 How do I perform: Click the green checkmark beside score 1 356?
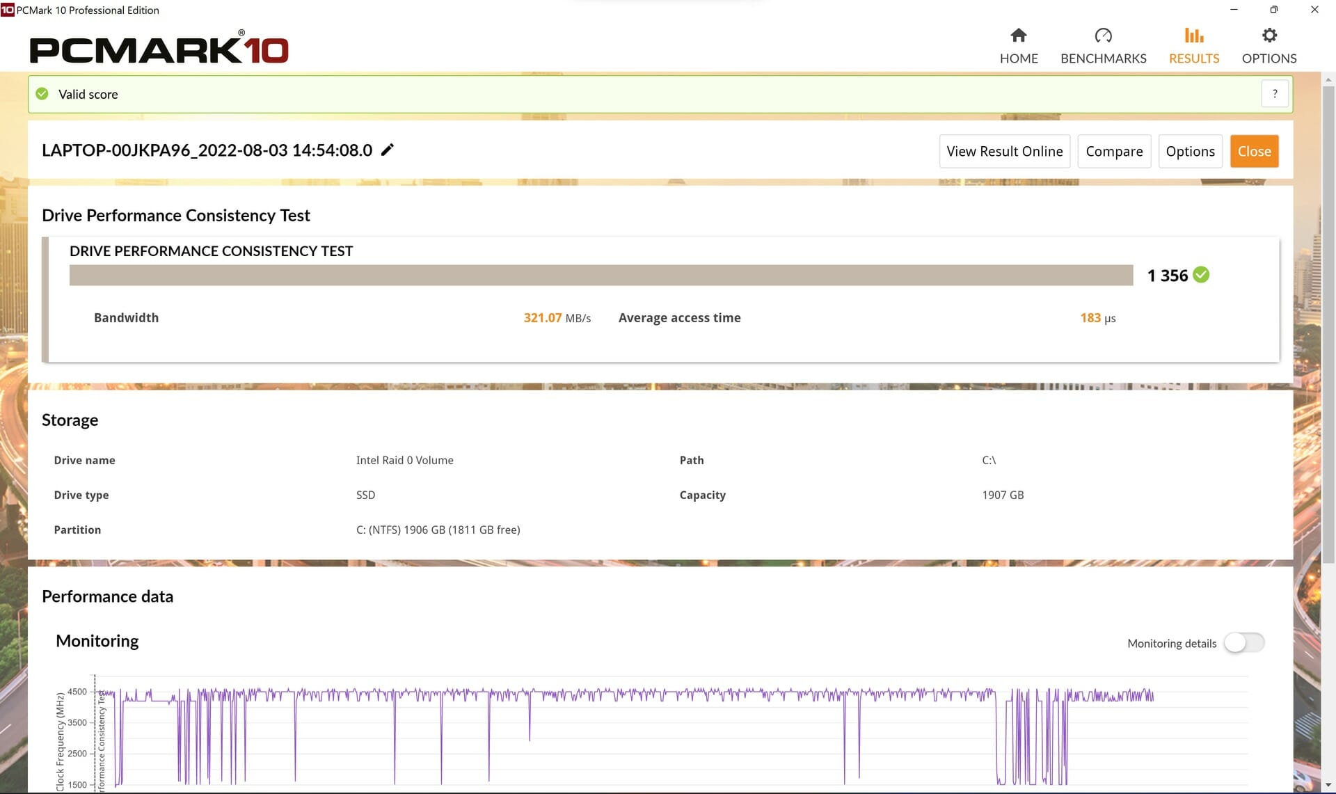point(1201,275)
